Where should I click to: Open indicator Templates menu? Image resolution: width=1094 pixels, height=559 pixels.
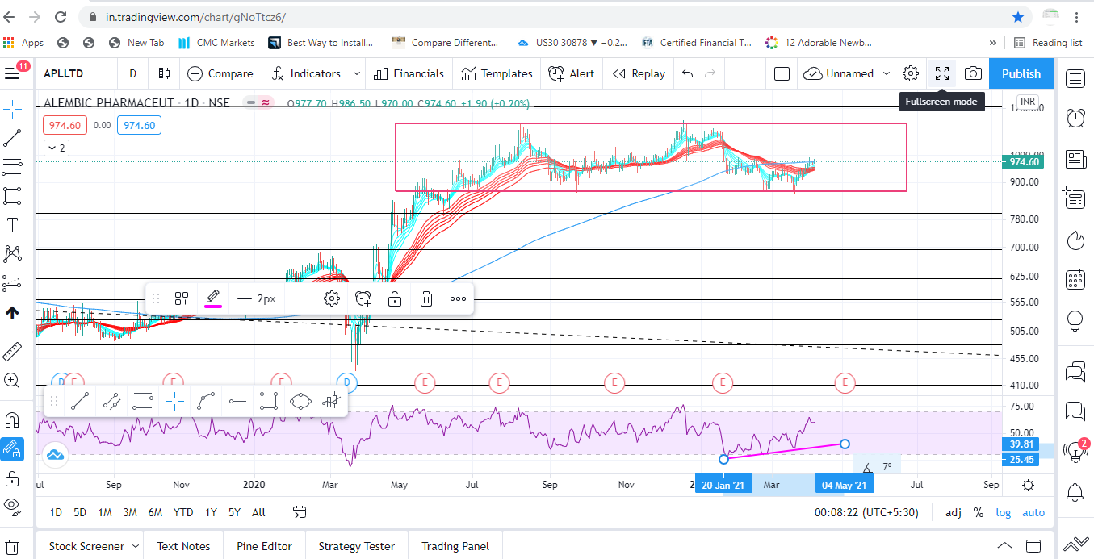click(x=497, y=73)
